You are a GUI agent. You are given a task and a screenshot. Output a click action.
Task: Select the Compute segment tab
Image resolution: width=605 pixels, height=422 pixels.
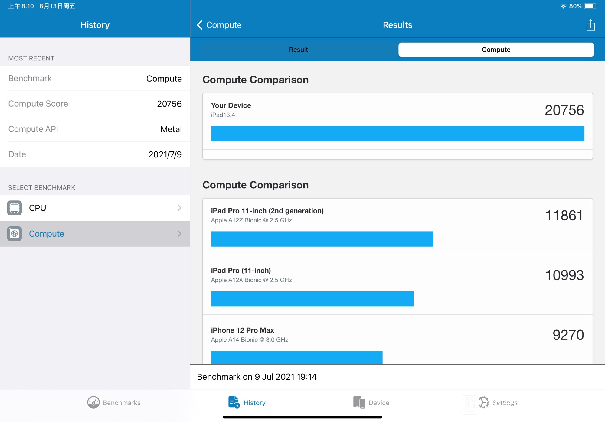496,50
